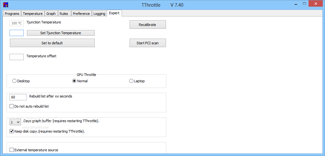Select the Expert tab

coord(114,13)
